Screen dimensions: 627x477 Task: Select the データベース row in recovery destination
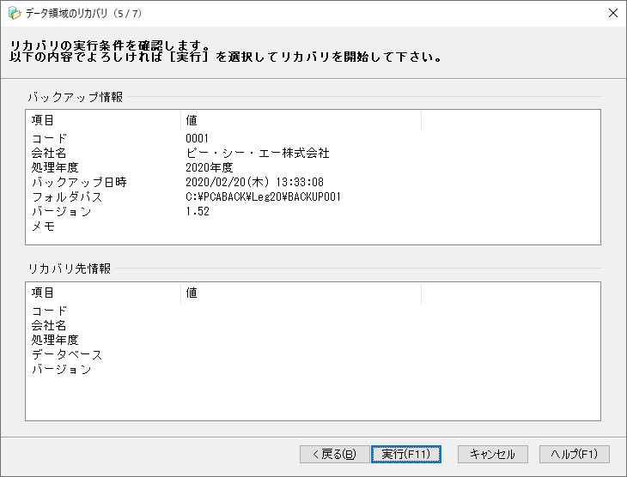click(x=313, y=355)
